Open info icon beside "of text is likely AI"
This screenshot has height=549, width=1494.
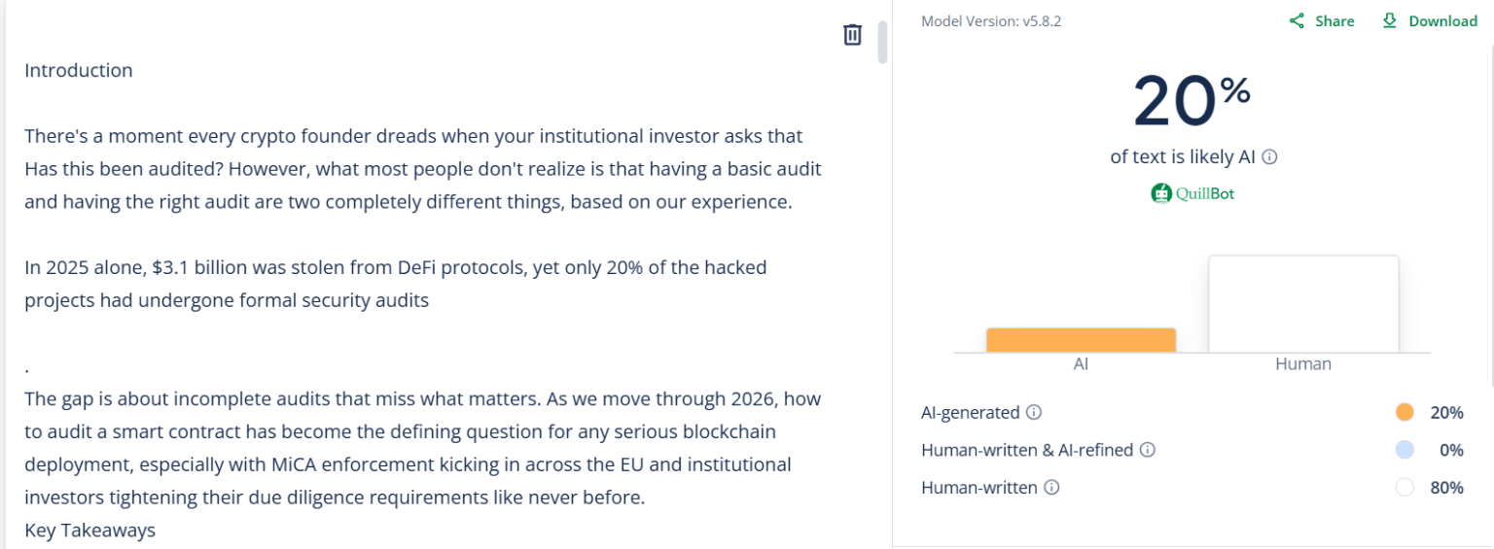click(x=1269, y=157)
